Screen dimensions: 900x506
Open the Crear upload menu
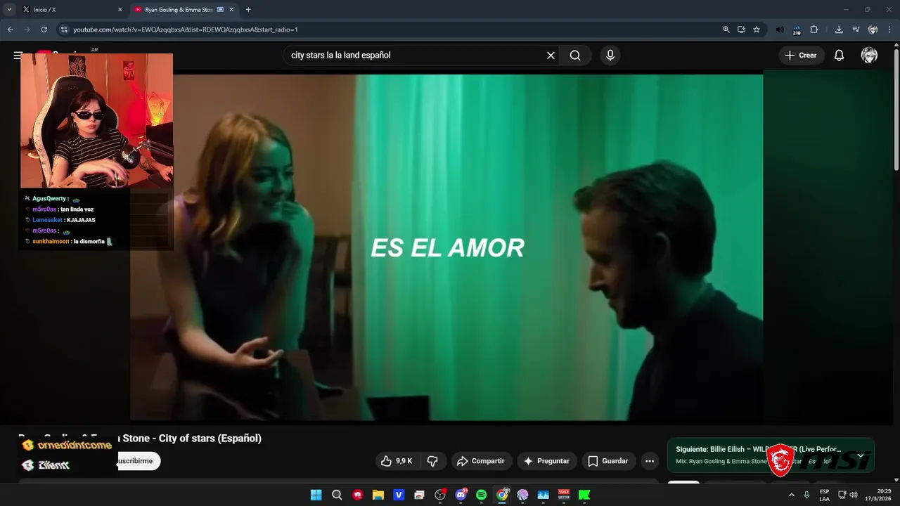pyautogui.click(x=801, y=56)
